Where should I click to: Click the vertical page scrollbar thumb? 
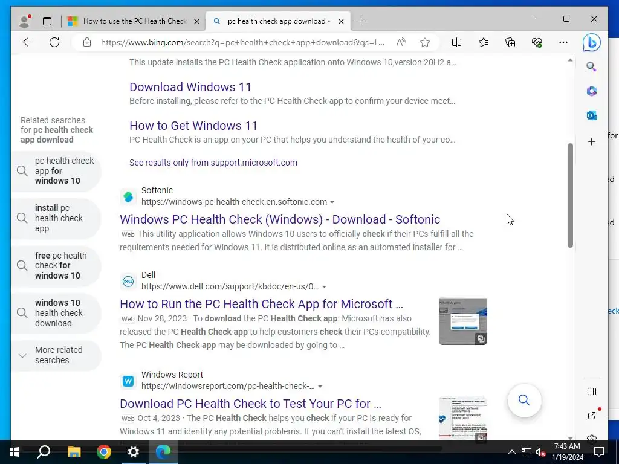click(570, 195)
